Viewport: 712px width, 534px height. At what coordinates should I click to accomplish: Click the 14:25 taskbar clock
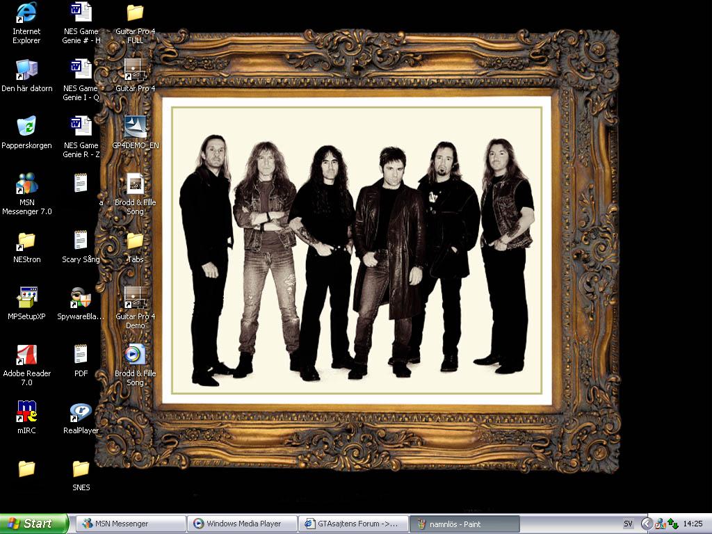pos(693,524)
